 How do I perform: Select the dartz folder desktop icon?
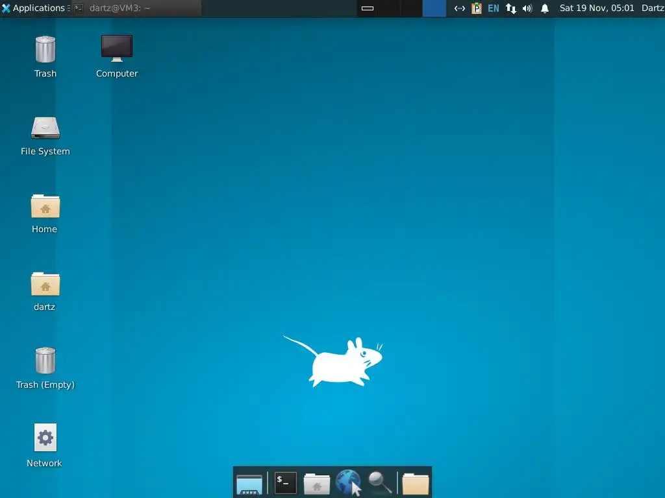coord(45,292)
